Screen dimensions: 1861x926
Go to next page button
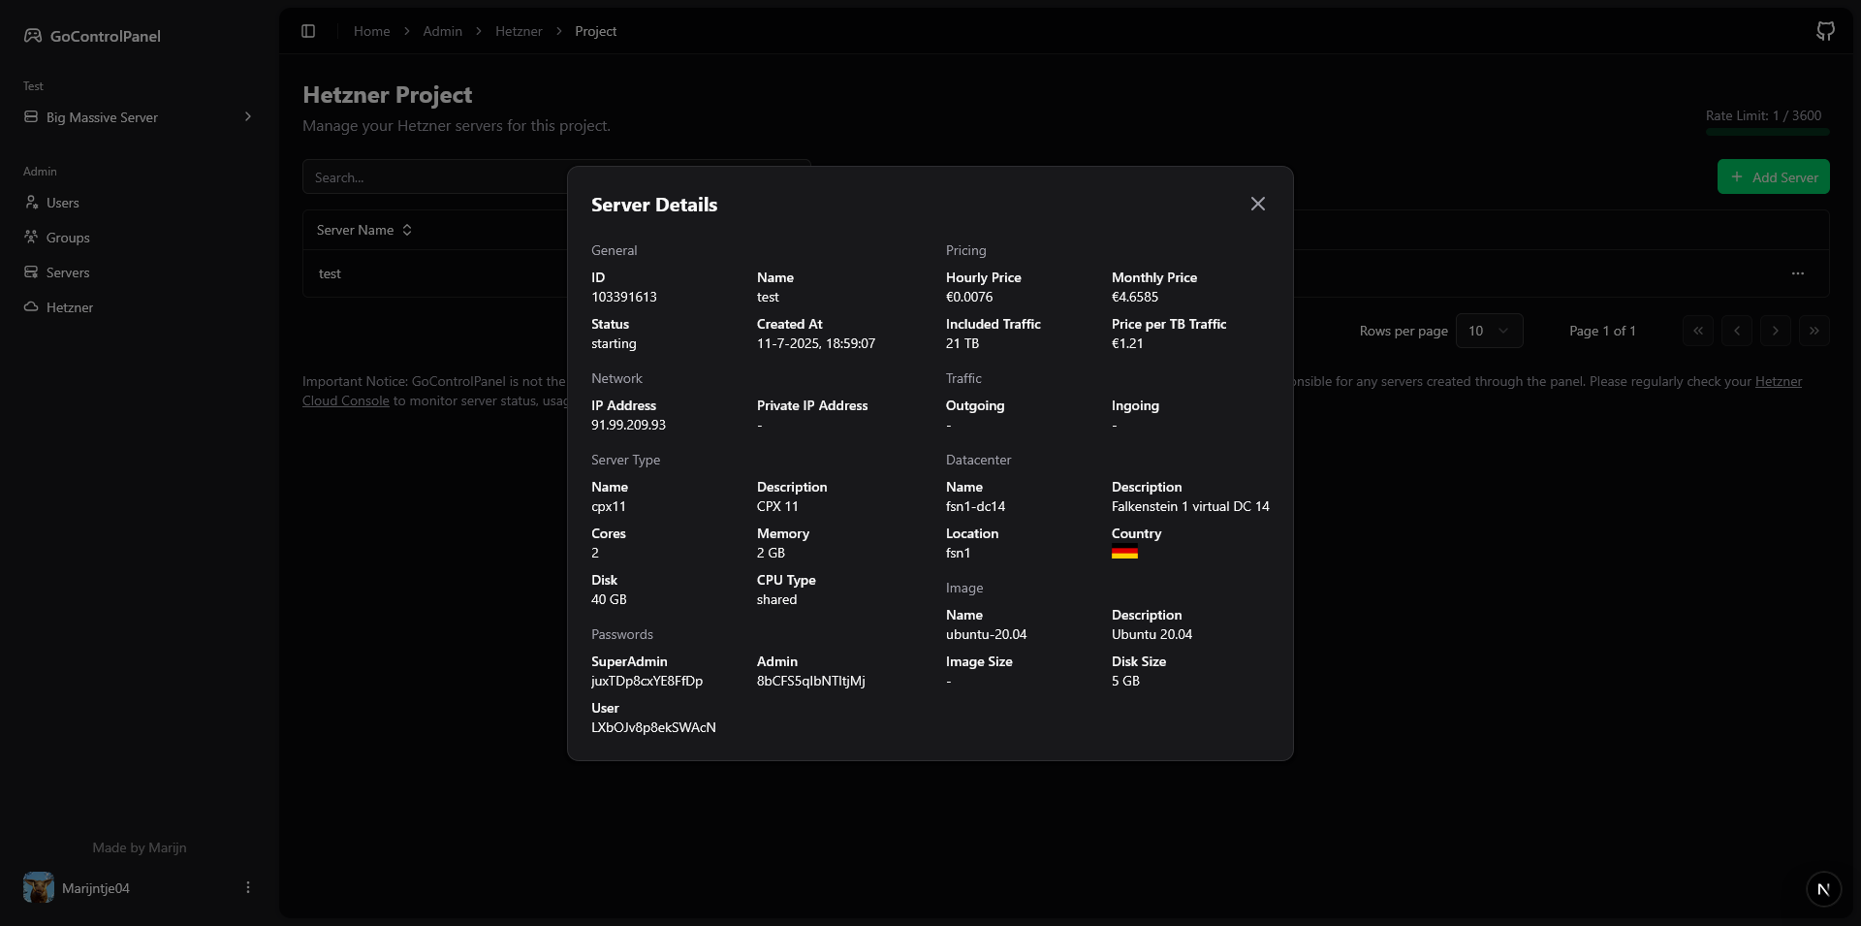coord(1776,331)
